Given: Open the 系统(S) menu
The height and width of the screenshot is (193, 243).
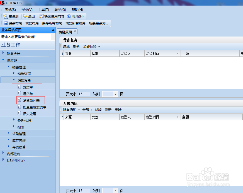Looking at the screenshot, I should (x=10, y=10).
